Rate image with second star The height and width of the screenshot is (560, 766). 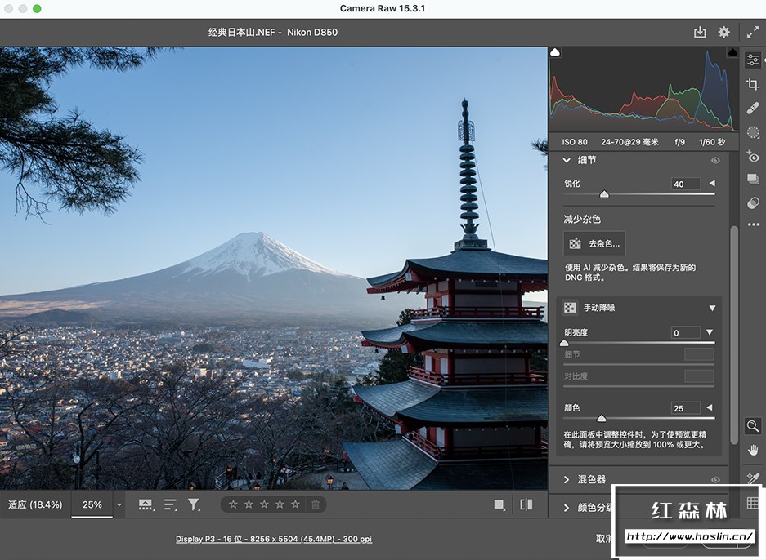[x=249, y=504]
